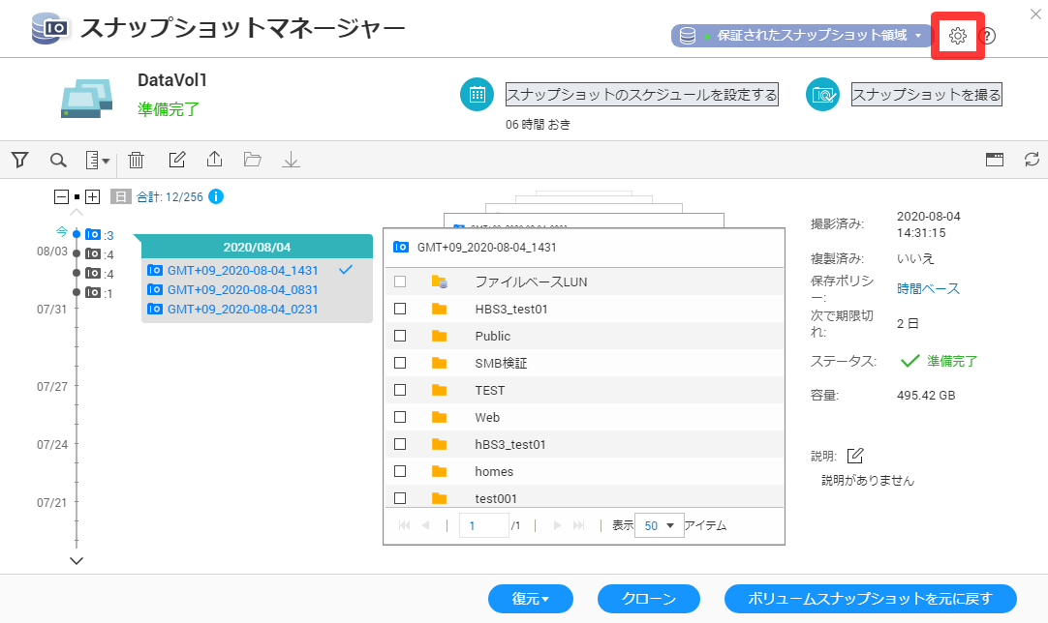Switch layout using the window view icon
Image resolution: width=1048 pixels, height=623 pixels.
point(995,160)
